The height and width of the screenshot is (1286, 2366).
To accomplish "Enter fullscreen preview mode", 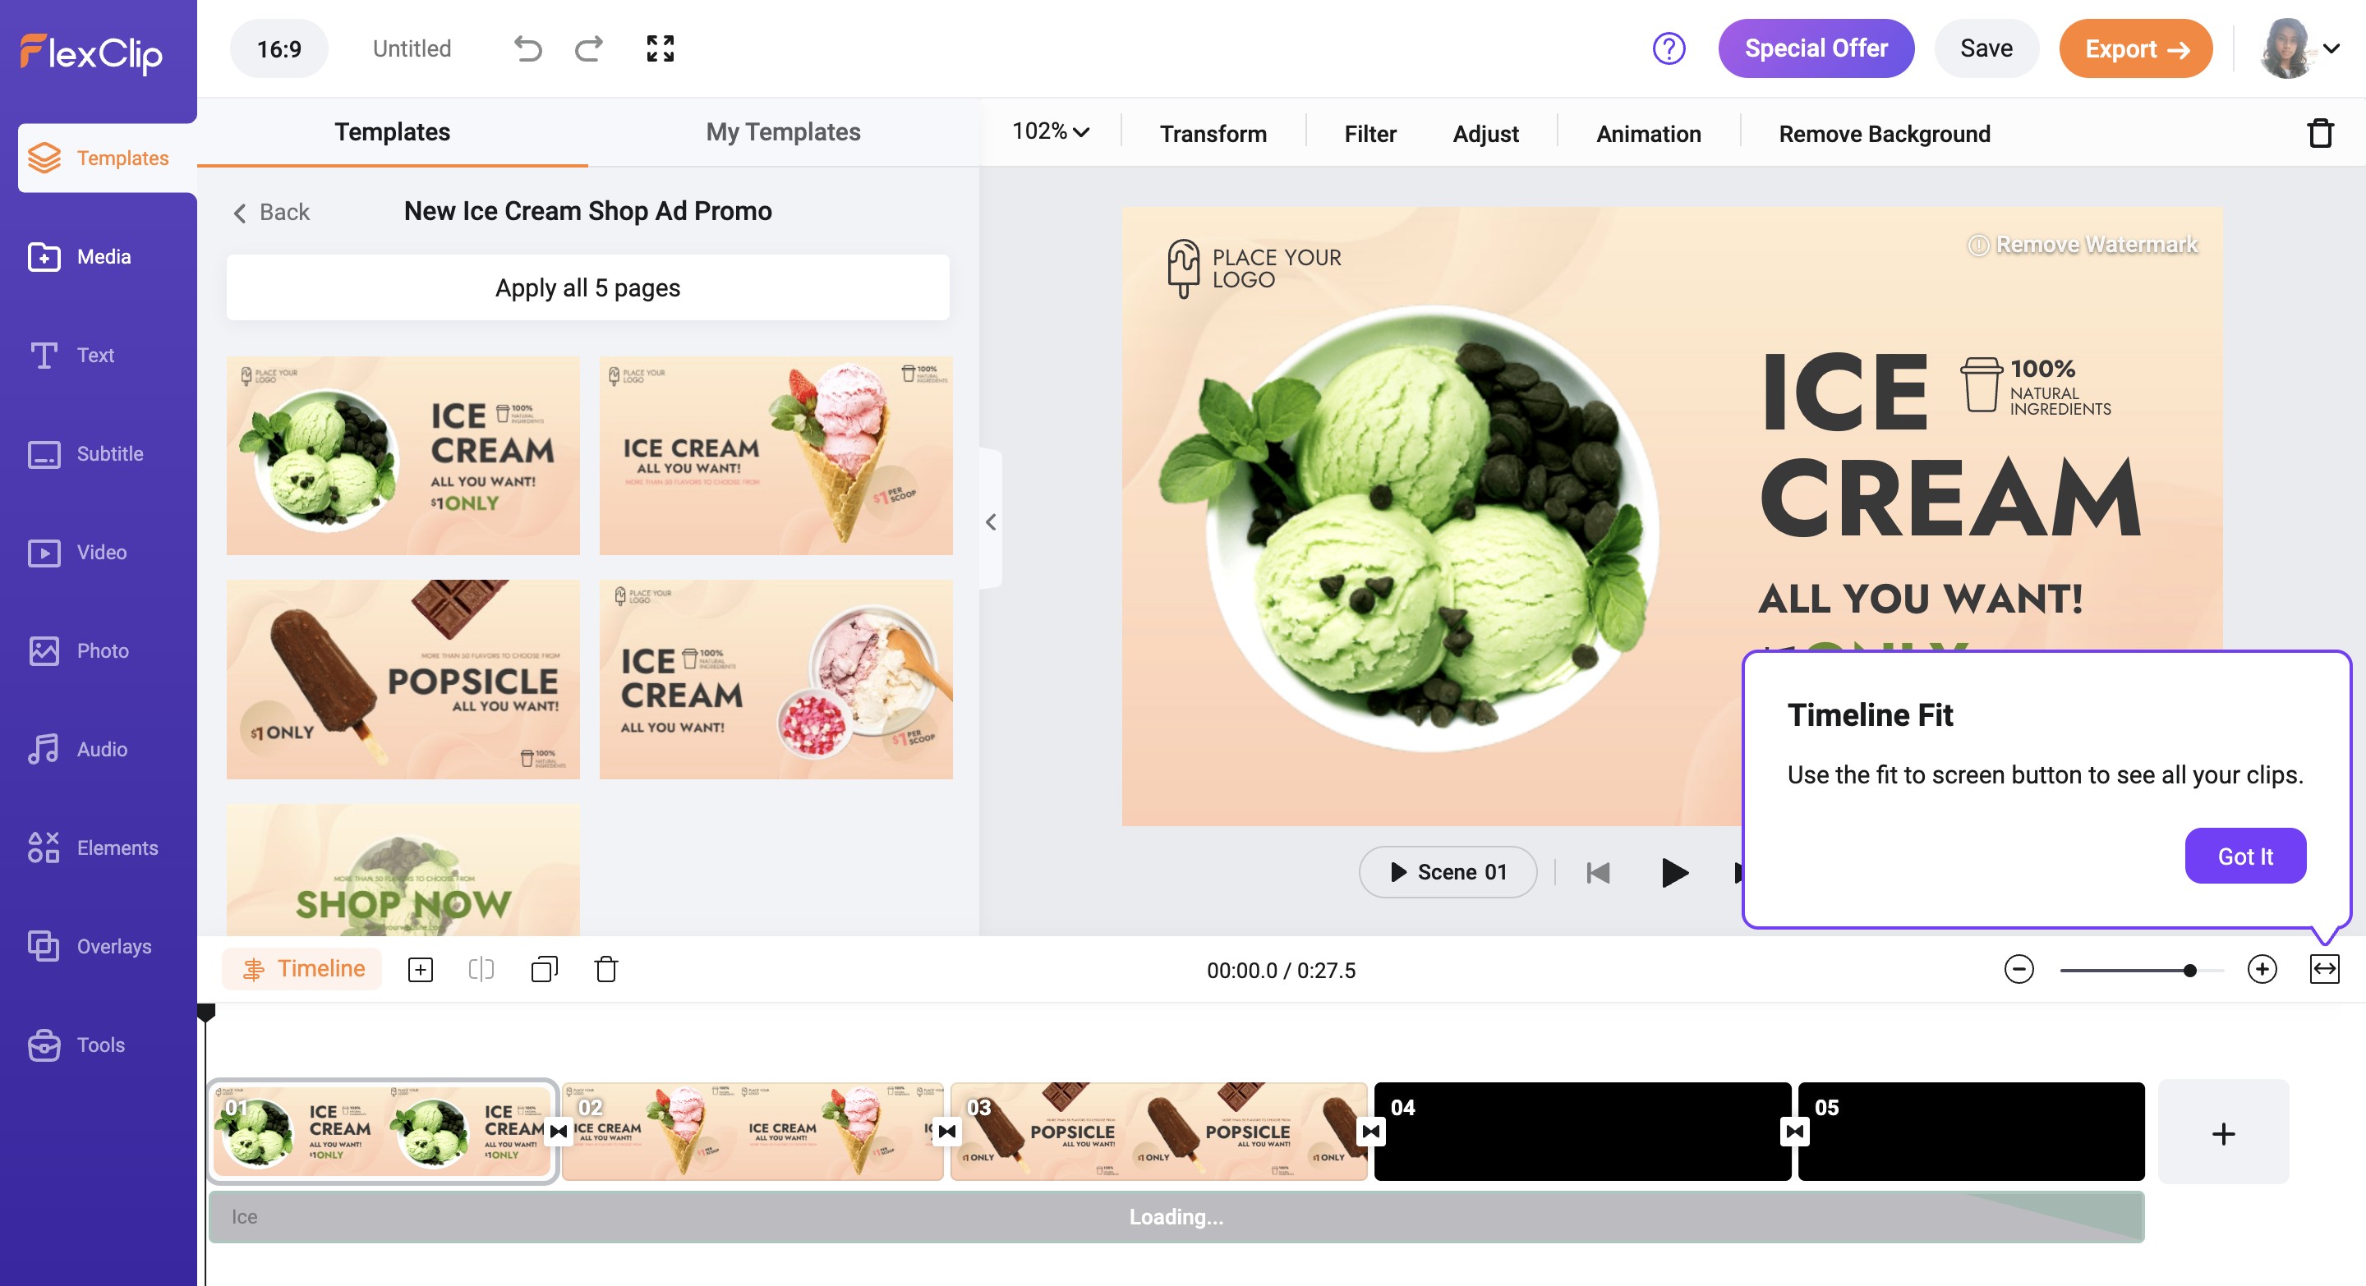I will point(660,48).
